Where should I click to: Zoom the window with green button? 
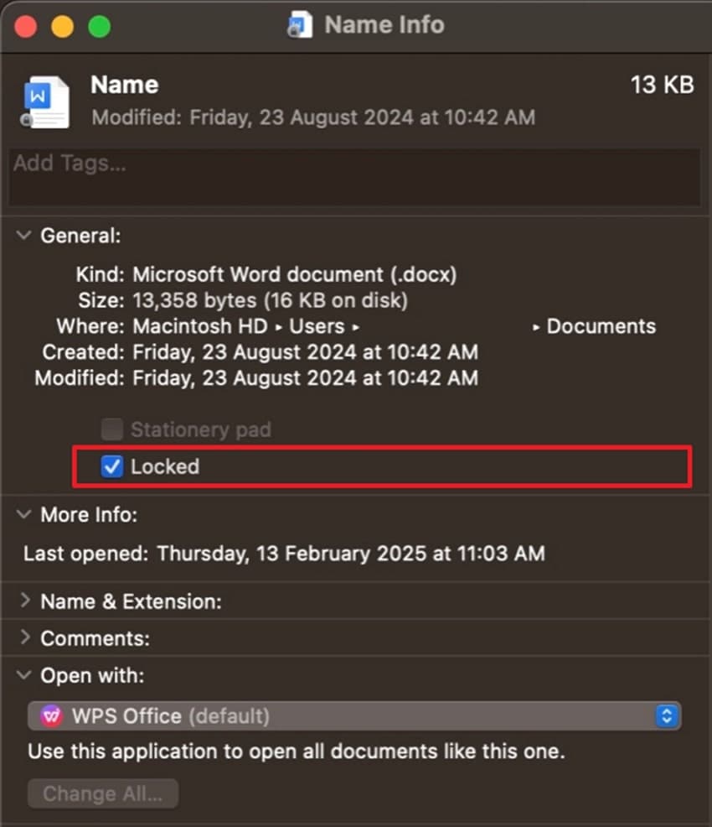tap(99, 26)
